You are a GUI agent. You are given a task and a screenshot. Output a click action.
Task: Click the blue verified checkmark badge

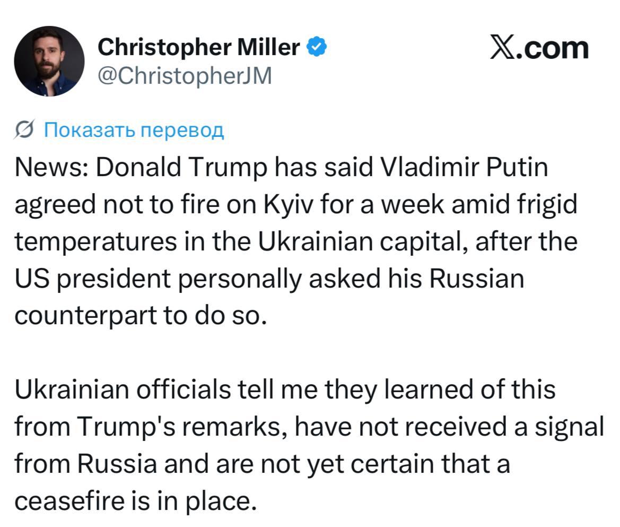tap(317, 48)
